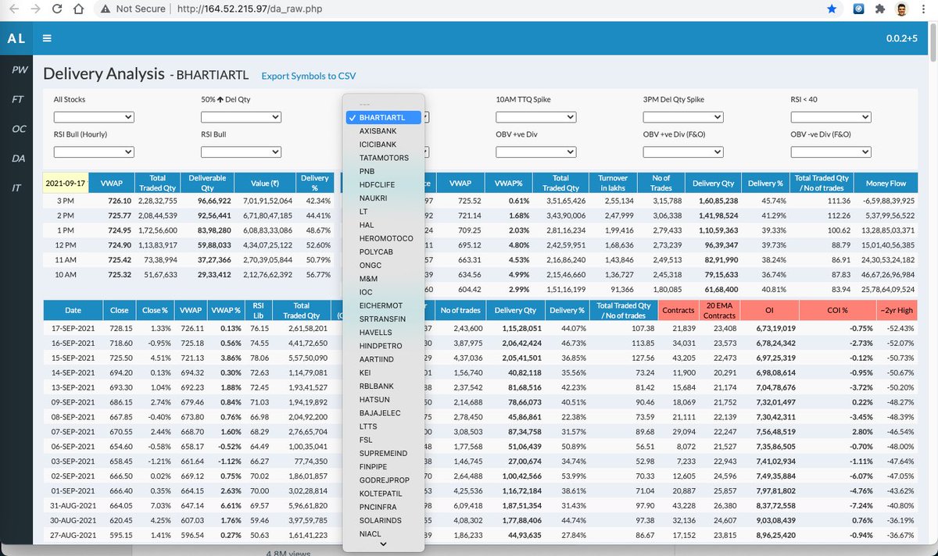Select AXISBANK from the list
The height and width of the screenshot is (556, 938).
click(x=384, y=131)
